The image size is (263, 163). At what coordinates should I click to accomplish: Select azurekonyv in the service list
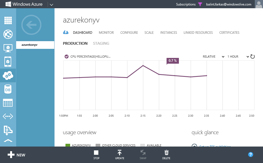[35, 45]
